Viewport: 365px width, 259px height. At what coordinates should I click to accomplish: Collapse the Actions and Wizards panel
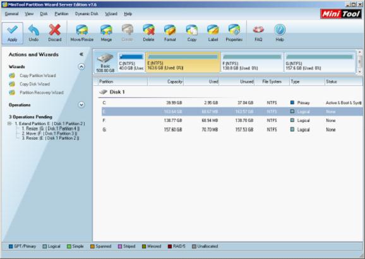pyautogui.click(x=81, y=54)
